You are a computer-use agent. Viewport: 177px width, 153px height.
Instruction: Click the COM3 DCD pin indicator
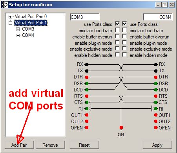click(x=87, y=90)
